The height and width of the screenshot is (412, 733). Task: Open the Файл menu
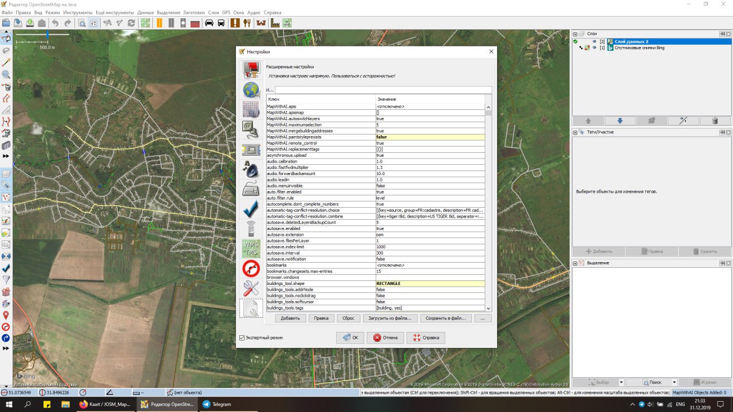pyautogui.click(x=7, y=12)
